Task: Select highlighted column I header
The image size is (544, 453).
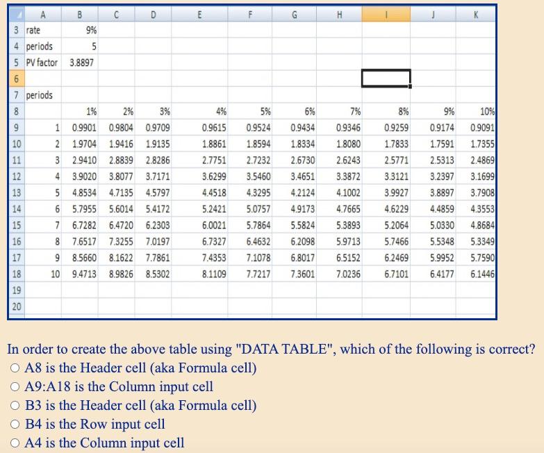Action: coord(386,14)
